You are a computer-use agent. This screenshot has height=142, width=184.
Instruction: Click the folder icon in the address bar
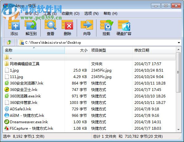(x=22, y=42)
